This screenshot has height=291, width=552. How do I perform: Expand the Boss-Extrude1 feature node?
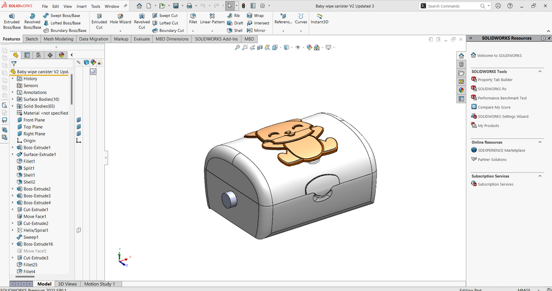pos(13,148)
